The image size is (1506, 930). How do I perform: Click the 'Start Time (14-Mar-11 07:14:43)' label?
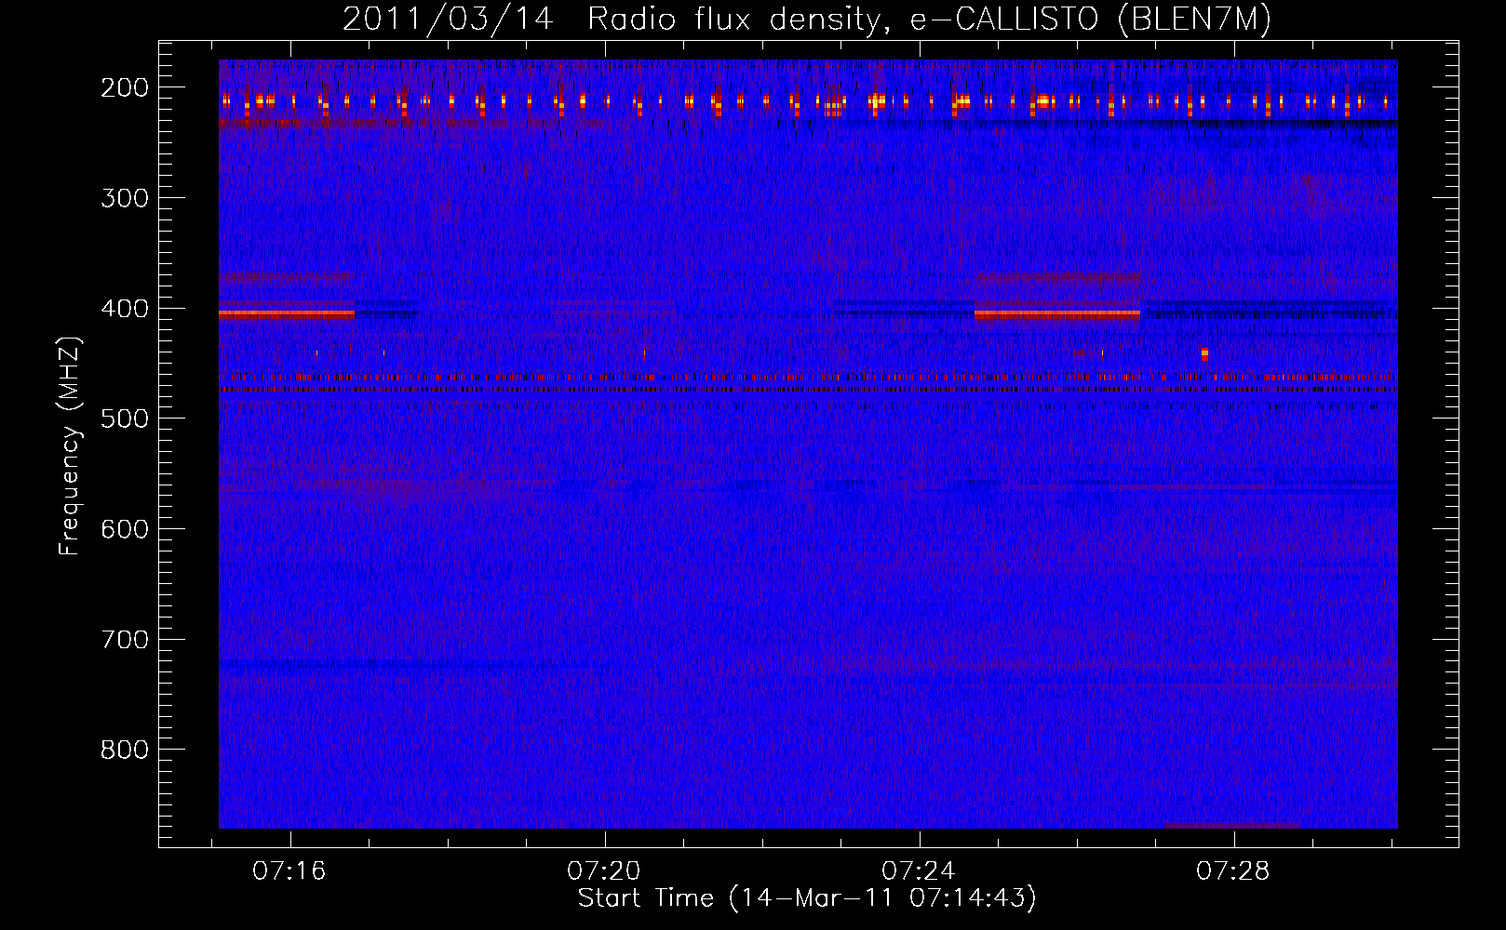807,898
